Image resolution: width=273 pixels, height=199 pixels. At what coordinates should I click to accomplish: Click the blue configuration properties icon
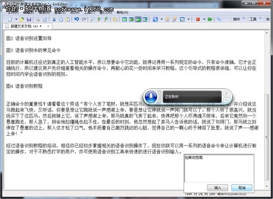tap(155, 19)
